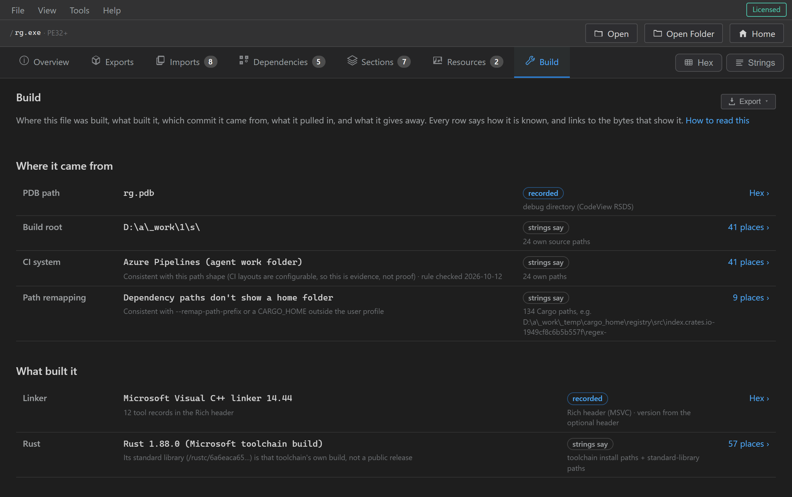
Task: Click the Build wrench icon
Action: coord(530,61)
